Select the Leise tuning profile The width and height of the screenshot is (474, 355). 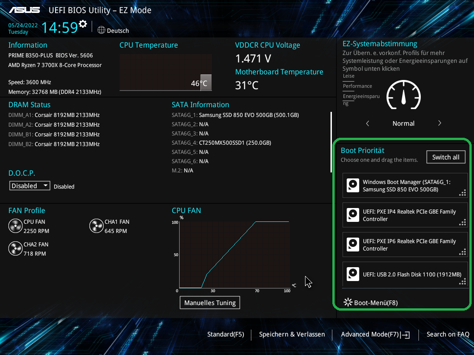point(349,76)
